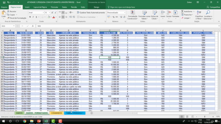221x124 pixels.
Task: Toggle middle vertical alignment
Action: (63, 13)
